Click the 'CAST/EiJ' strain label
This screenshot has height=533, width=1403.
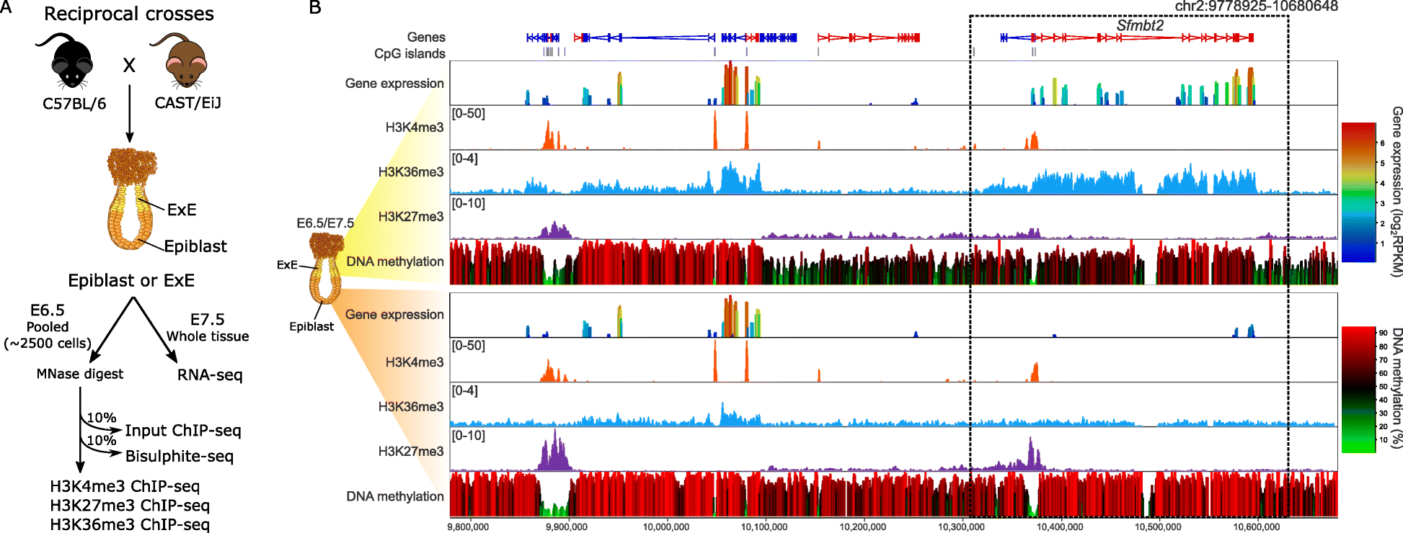[x=188, y=103]
